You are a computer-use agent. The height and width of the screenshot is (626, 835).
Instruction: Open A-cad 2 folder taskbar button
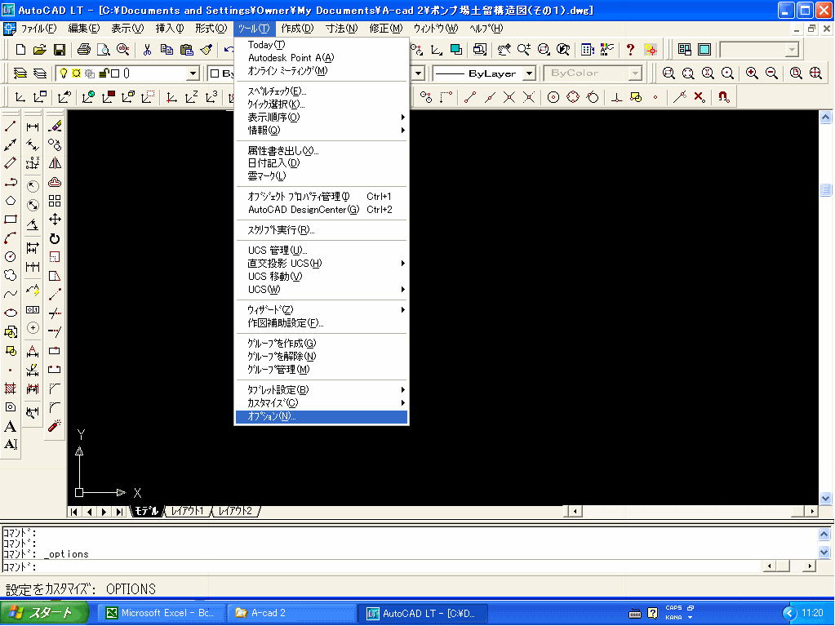tap(292, 613)
